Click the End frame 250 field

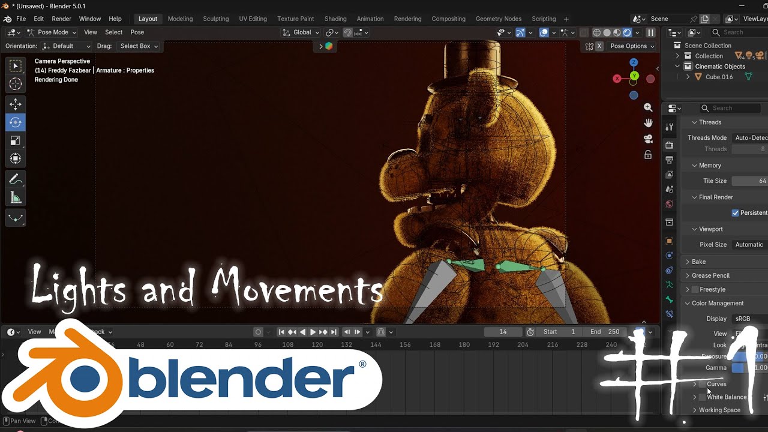pyautogui.click(x=605, y=332)
